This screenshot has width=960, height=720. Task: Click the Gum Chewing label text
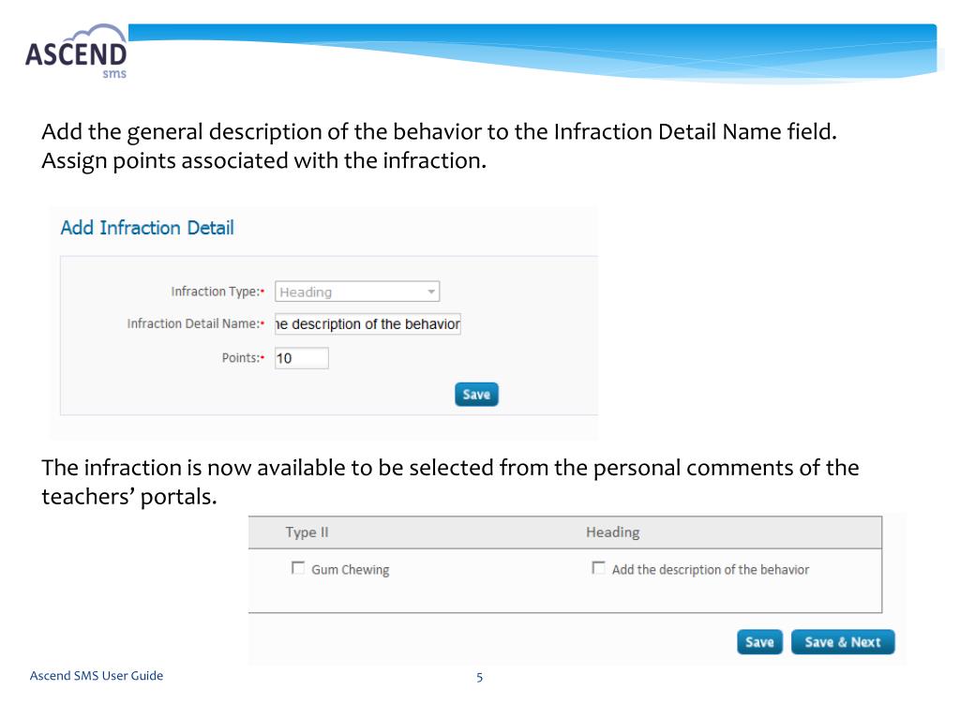pos(351,569)
